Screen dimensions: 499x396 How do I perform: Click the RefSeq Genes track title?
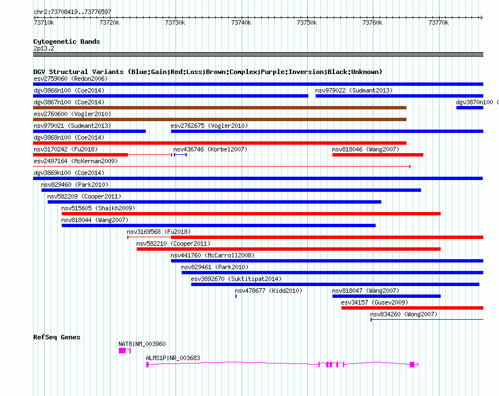(57, 337)
